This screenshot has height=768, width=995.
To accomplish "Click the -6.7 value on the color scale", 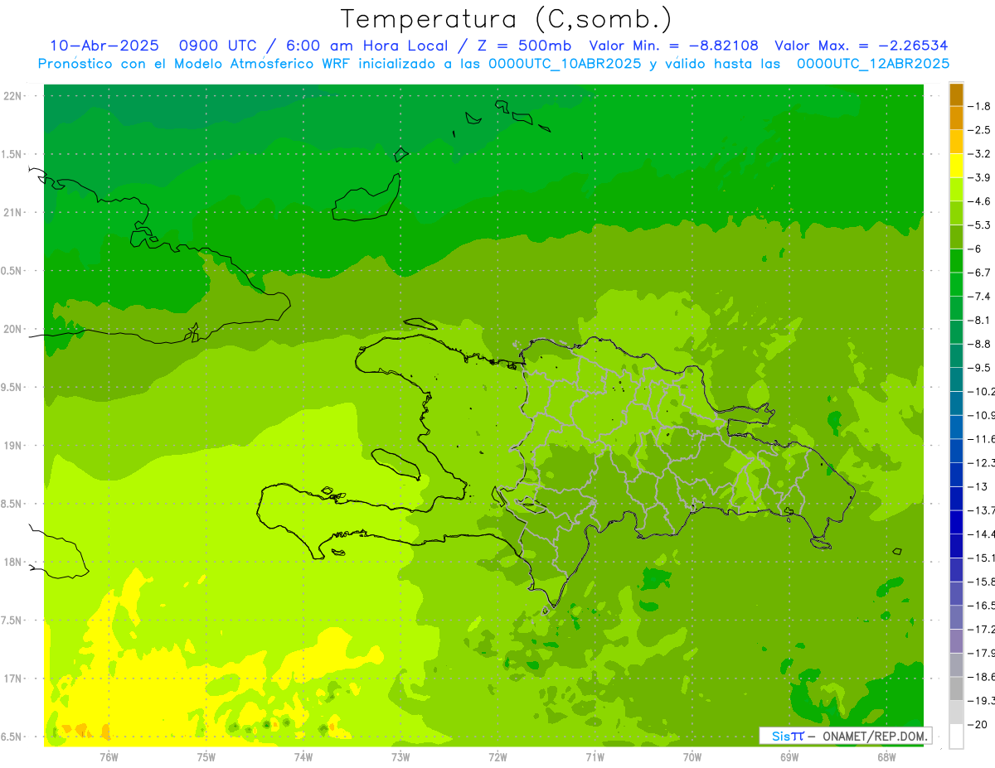I will 979,273.
